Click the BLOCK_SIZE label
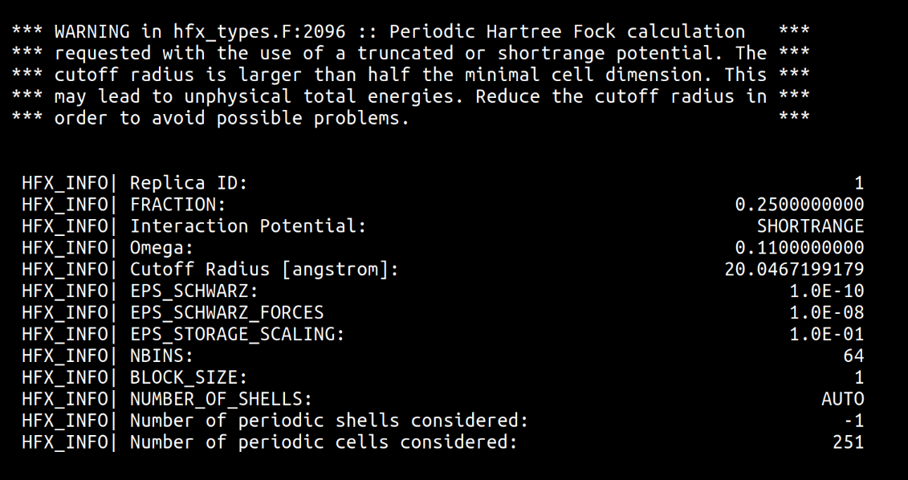Image resolution: width=908 pixels, height=480 pixels. pyautogui.click(x=189, y=377)
